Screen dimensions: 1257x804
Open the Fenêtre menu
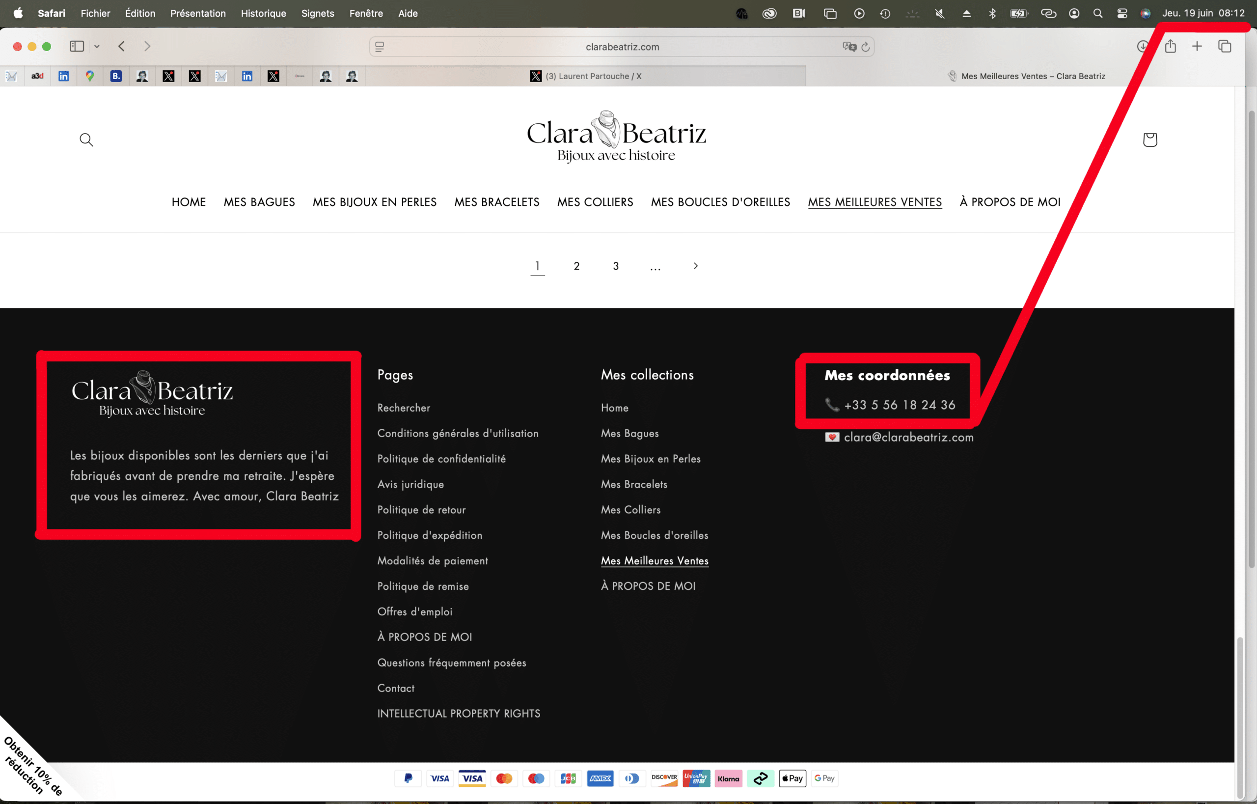click(366, 13)
